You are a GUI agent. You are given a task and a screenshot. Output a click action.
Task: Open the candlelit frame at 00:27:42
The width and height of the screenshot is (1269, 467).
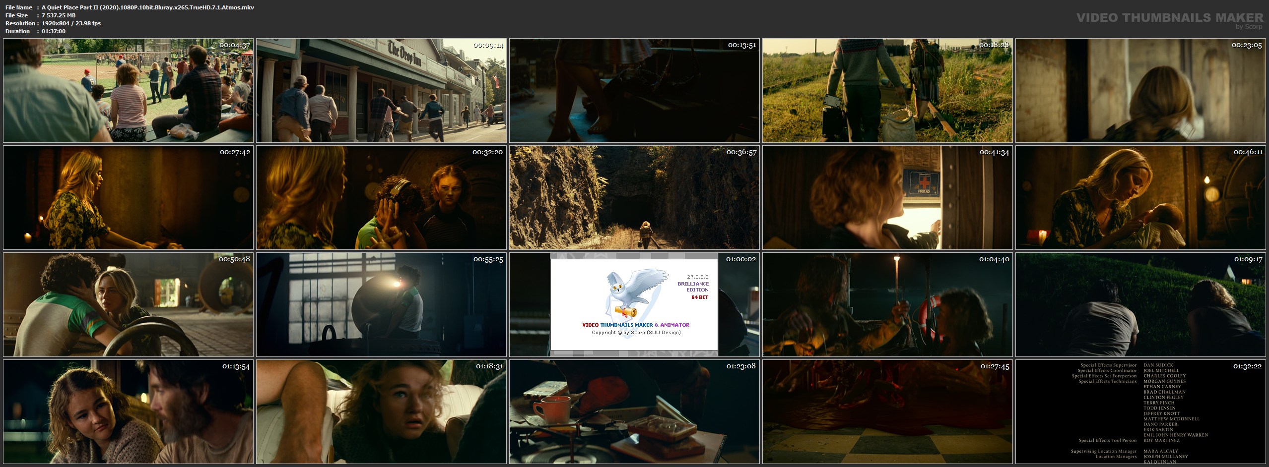click(128, 198)
